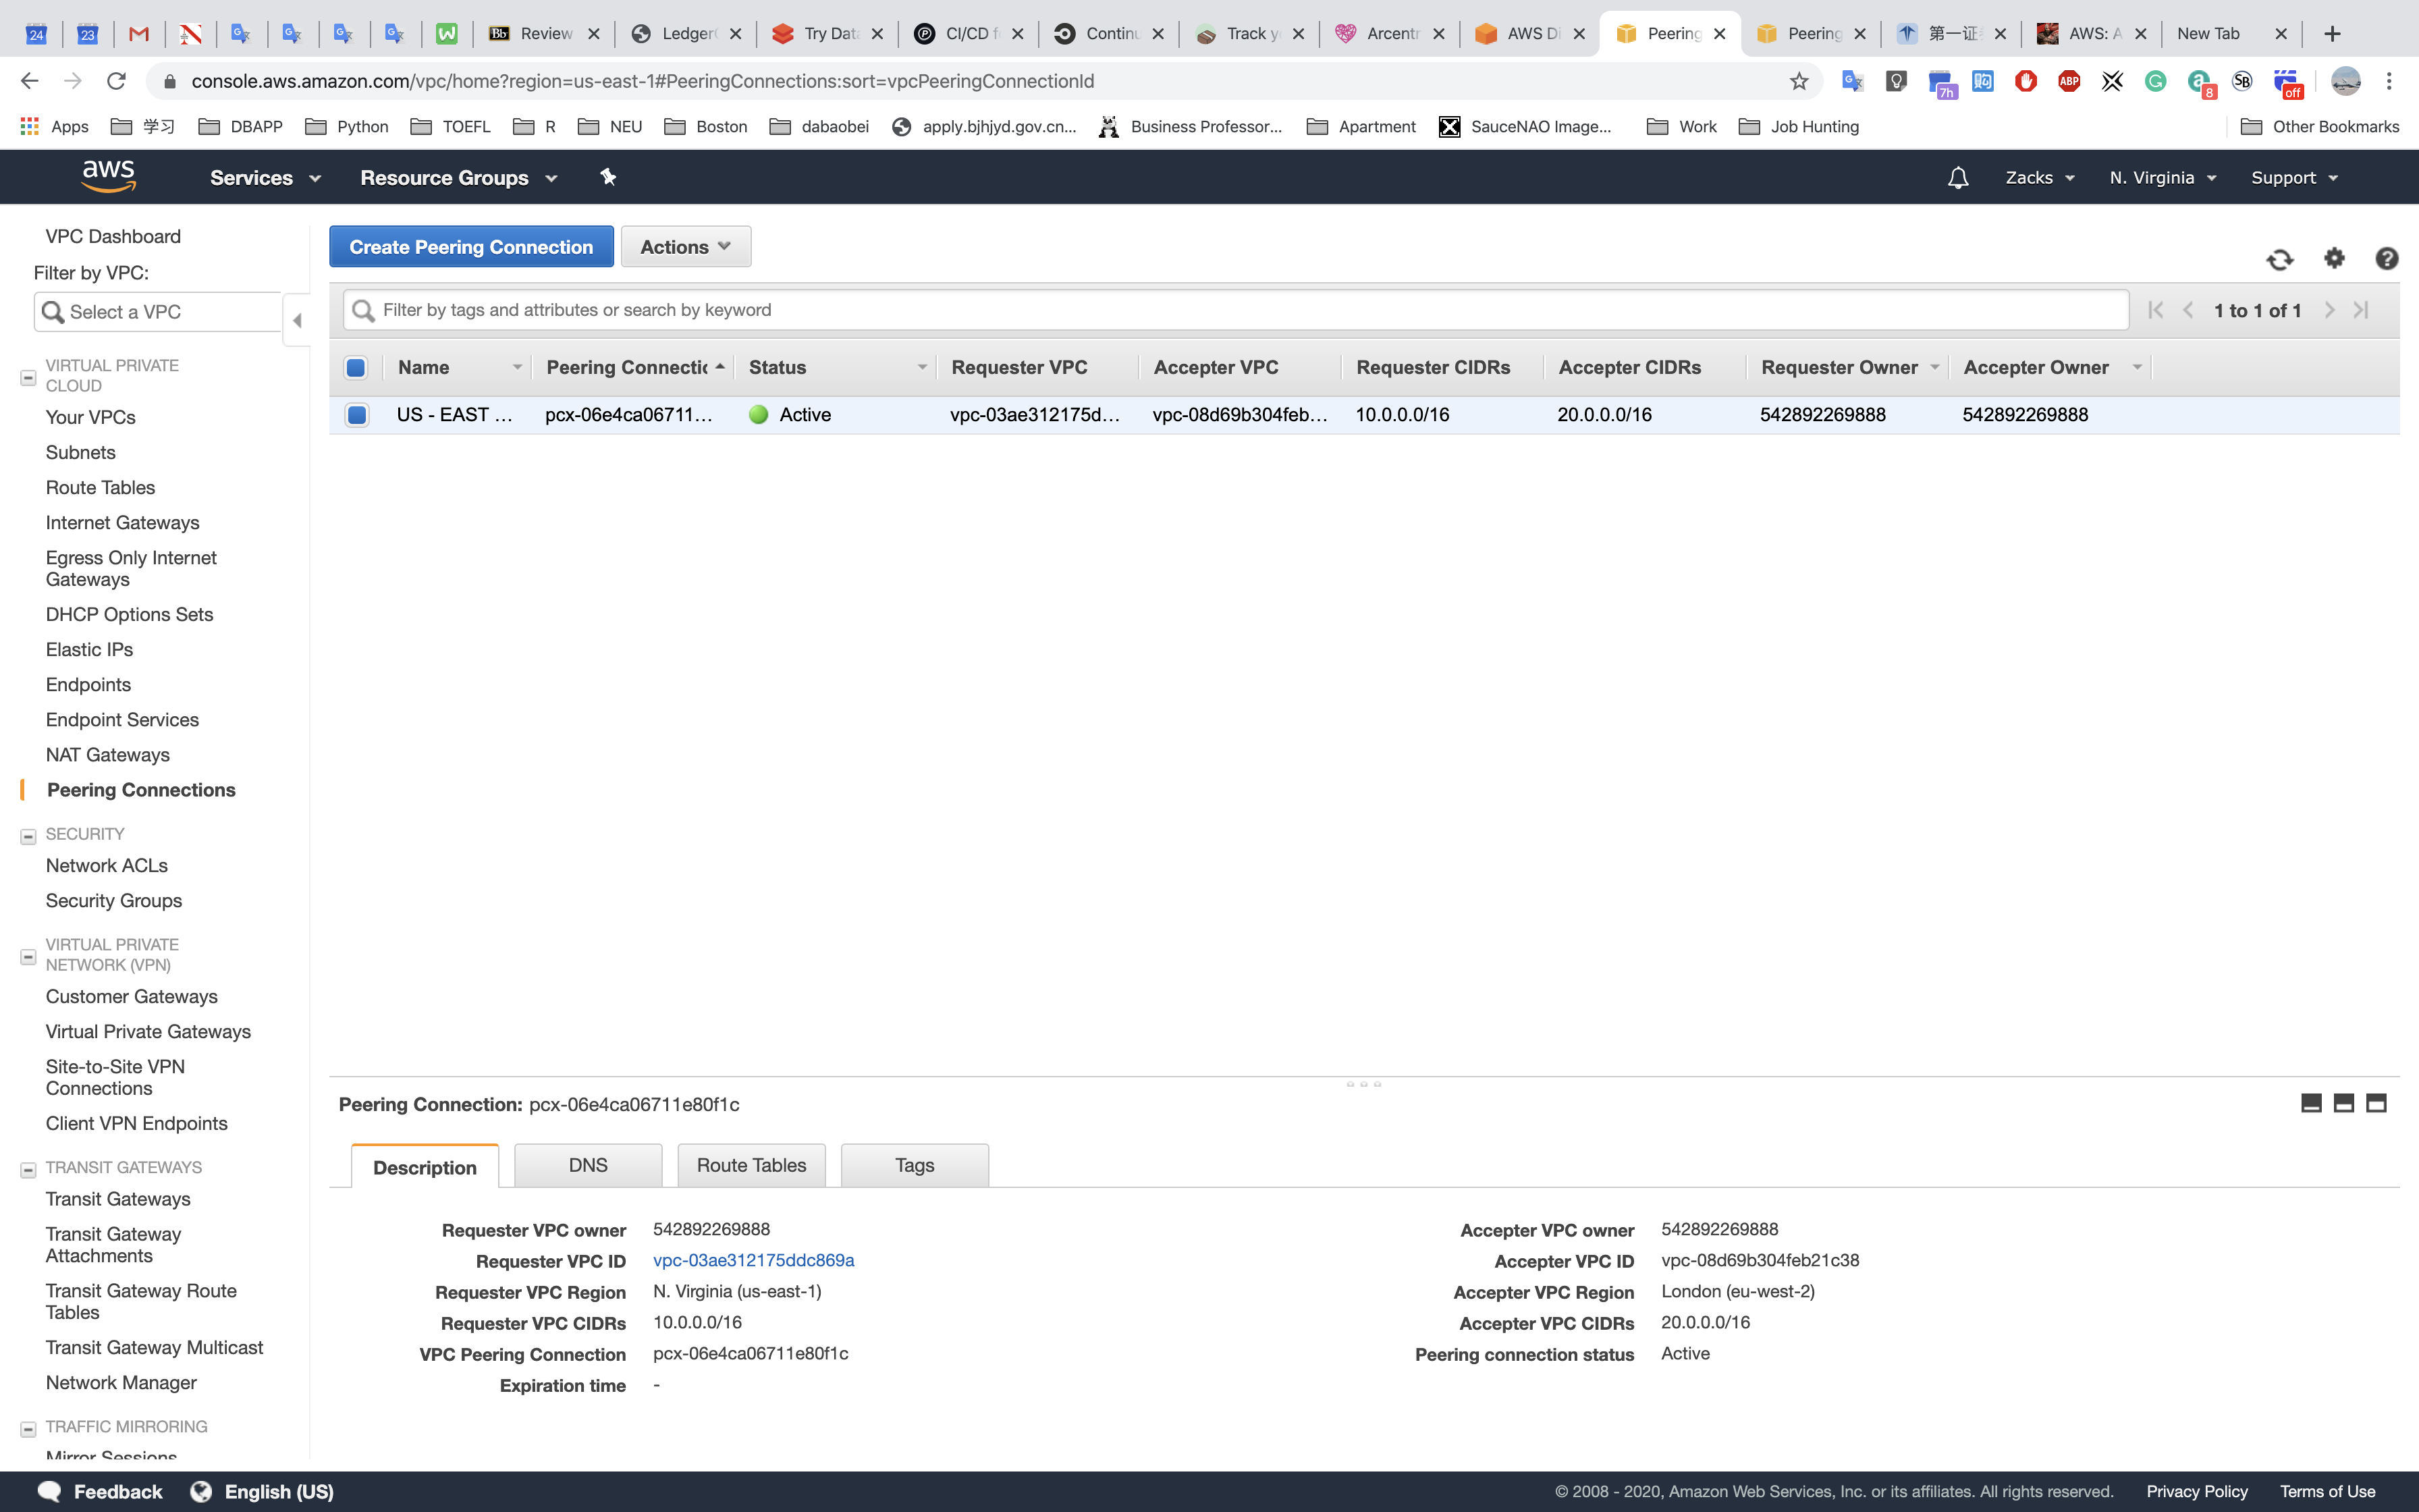2419x1512 pixels.
Task: Click the pin shortcuts icon in navbar
Action: coord(607,177)
